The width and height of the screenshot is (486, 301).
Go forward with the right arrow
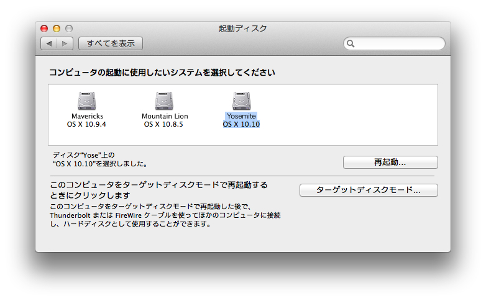(x=65, y=43)
